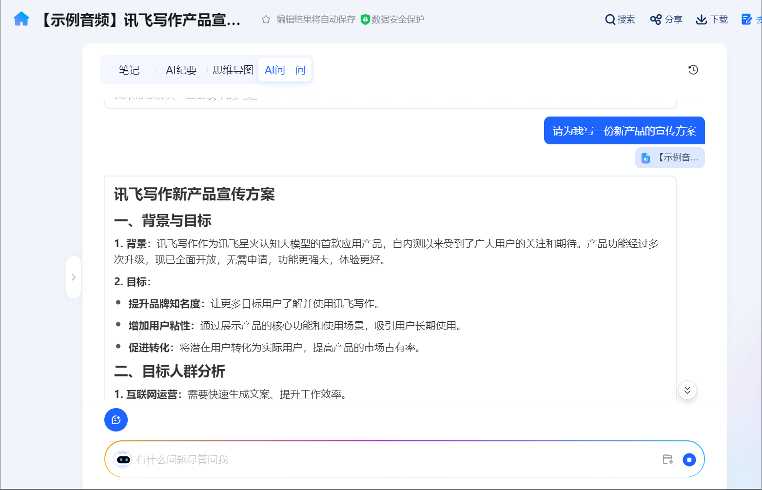Viewport: 762px width, 490px height.
Task: Jump to bottom with double-chevron button
Action: [687, 390]
